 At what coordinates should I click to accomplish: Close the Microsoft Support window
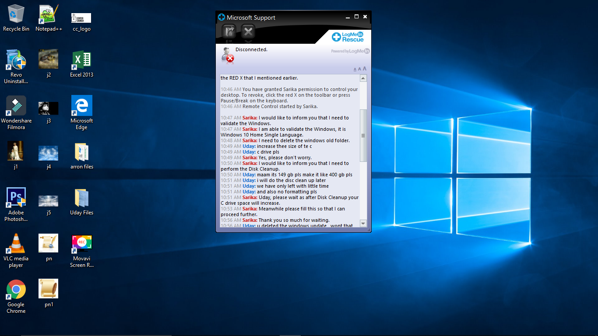pos(365,17)
